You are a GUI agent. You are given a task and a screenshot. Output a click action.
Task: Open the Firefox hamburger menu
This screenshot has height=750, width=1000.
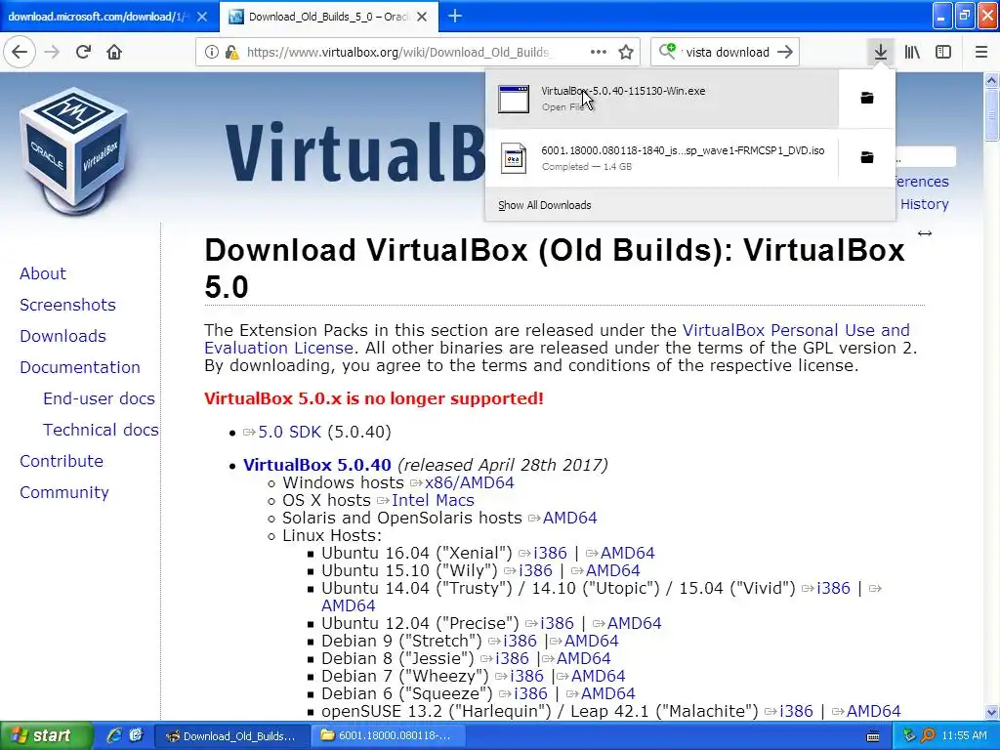981,52
